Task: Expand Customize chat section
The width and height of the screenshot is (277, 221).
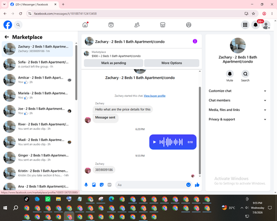Action: (x=238, y=91)
